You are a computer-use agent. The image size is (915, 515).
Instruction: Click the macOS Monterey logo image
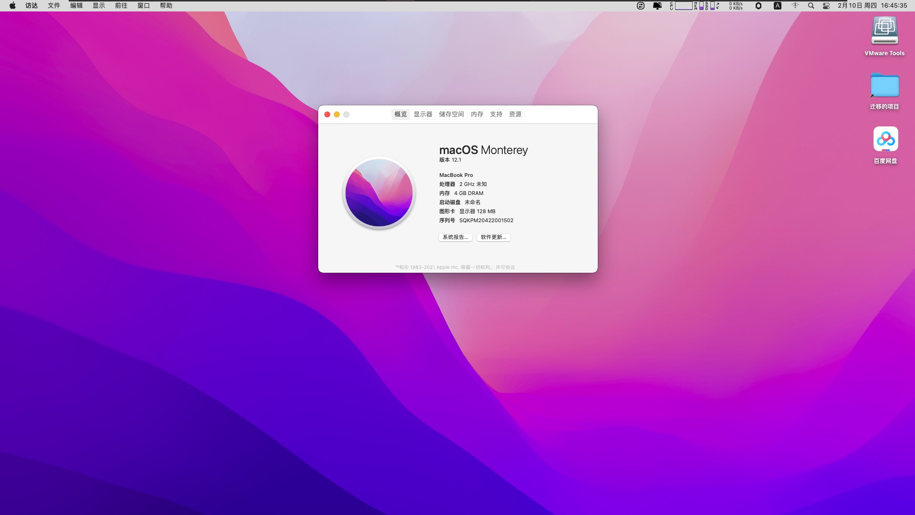point(379,193)
